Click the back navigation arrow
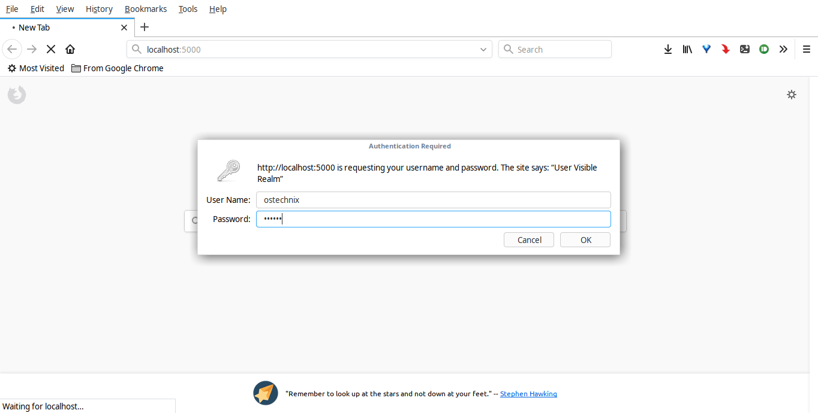The image size is (818, 413). pyautogui.click(x=12, y=50)
